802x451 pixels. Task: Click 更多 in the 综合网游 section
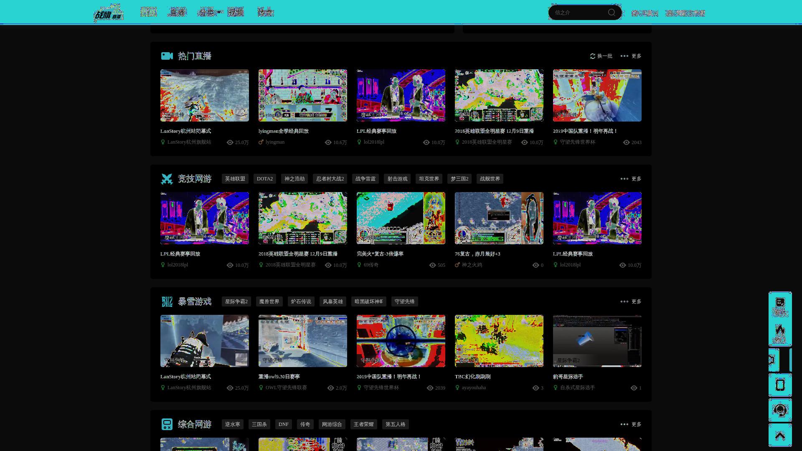pyautogui.click(x=637, y=424)
